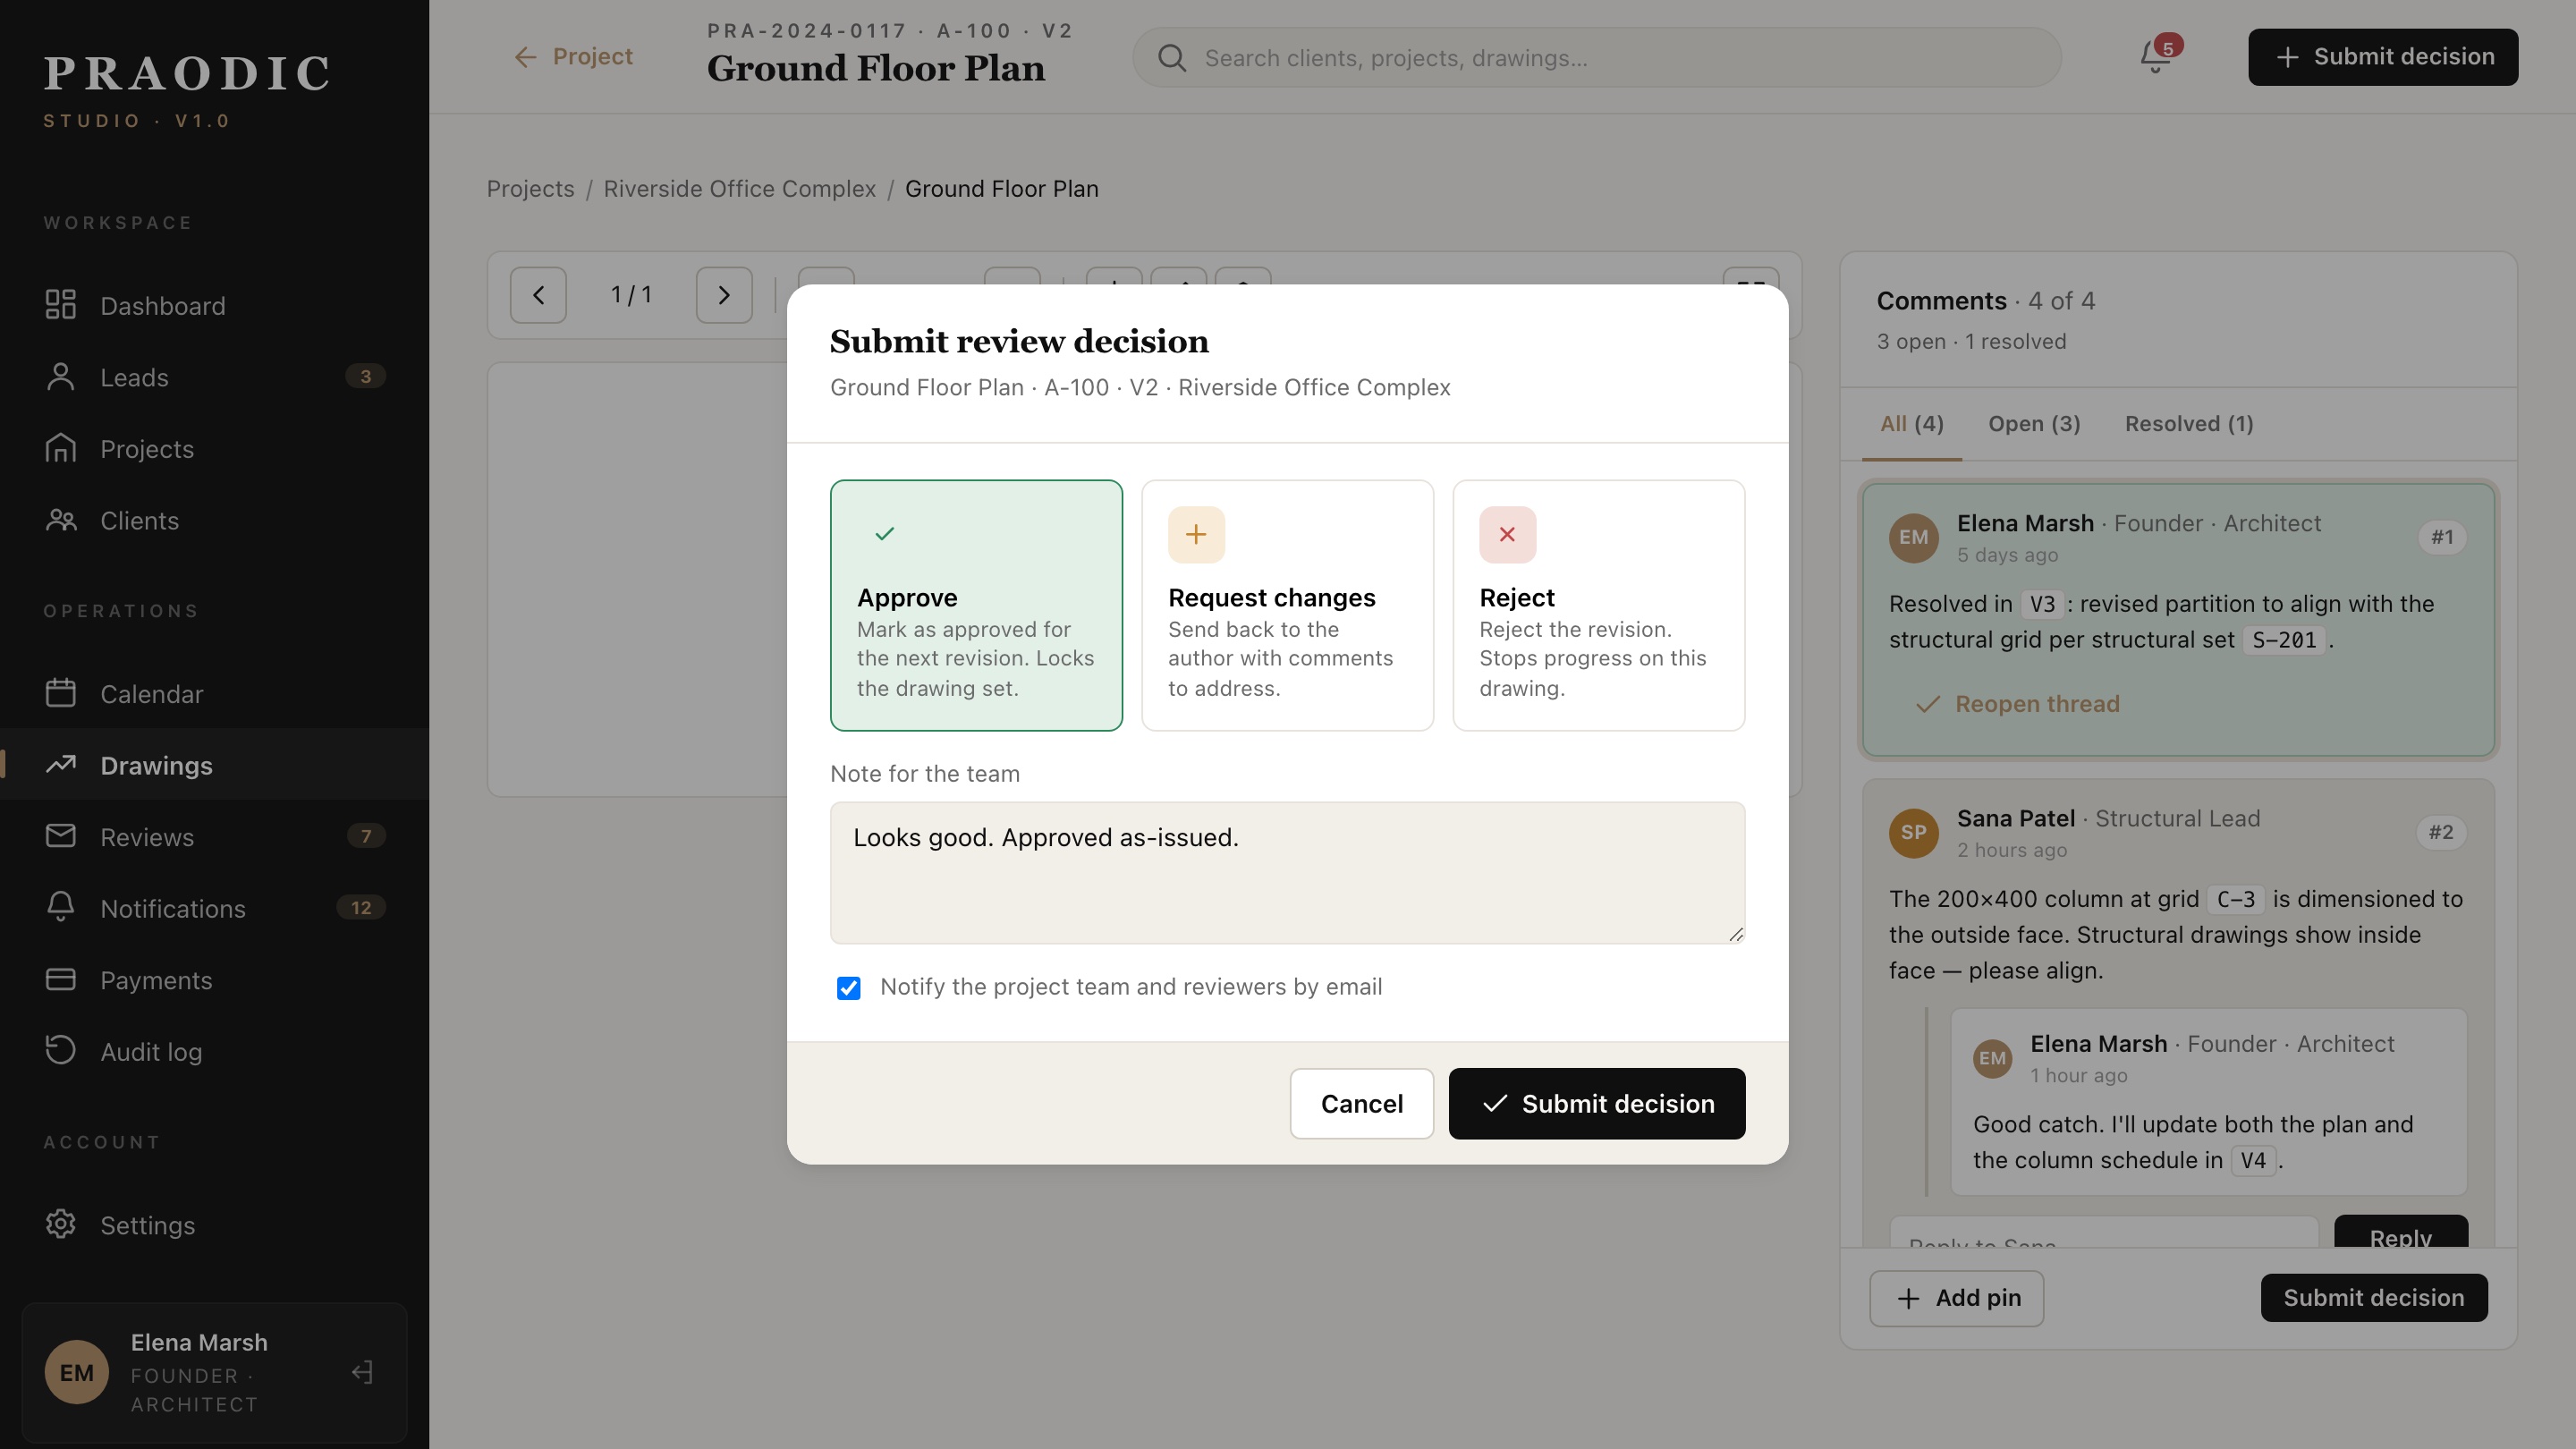2576x1449 pixels.
Task: Click the EM avatar in comment #1
Action: point(1913,537)
